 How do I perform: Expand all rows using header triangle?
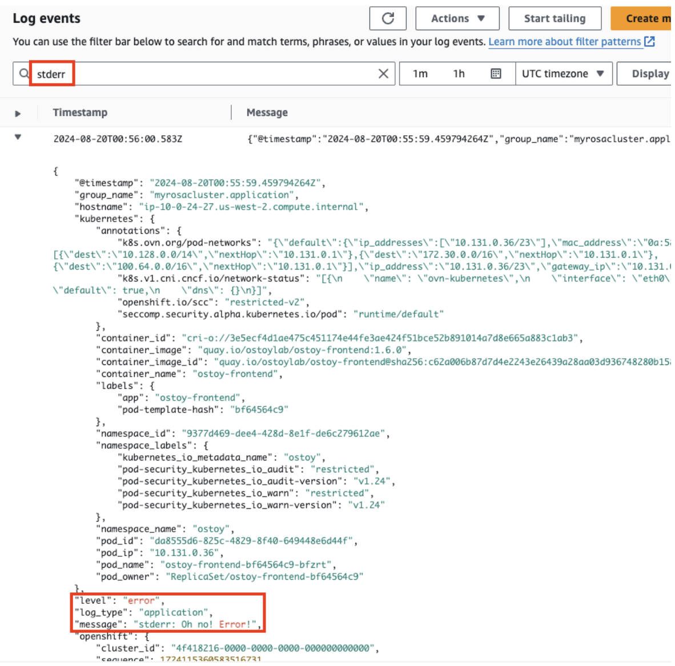point(18,113)
